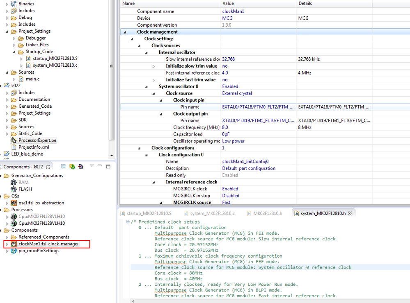This screenshot has width=410, height=303.
Task: Click the active Cpu:MK02FN128VLH10 processor icon
Action: click(14, 224)
